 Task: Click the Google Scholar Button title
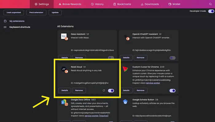[143, 100]
